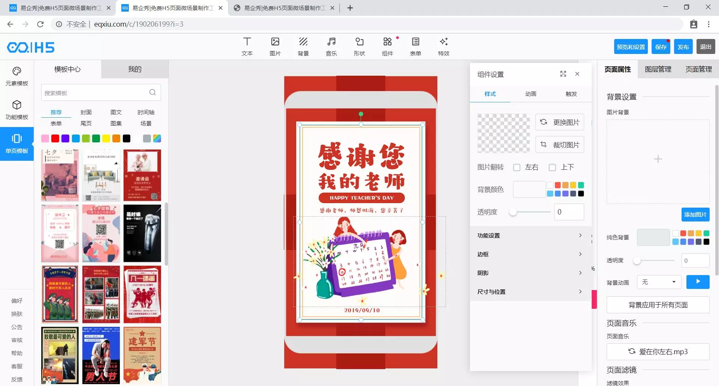
Task: Toggle 上下 vertical flip checkbox
Action: 552,168
